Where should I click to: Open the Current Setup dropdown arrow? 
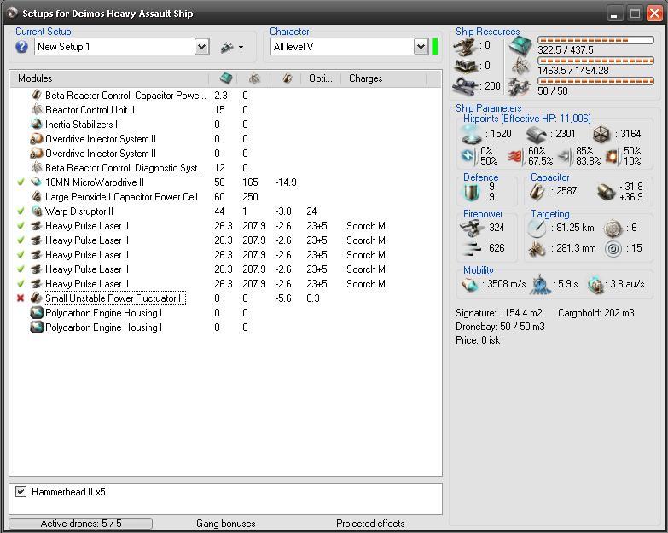coord(202,47)
